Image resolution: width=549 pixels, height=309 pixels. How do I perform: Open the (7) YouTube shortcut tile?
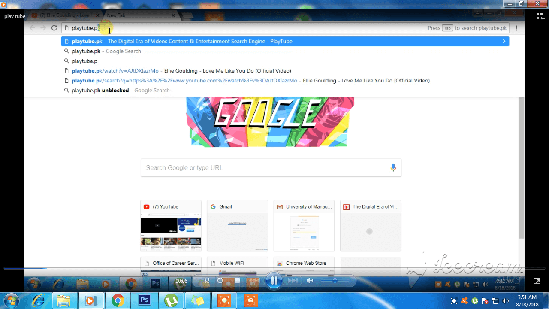[171, 225]
